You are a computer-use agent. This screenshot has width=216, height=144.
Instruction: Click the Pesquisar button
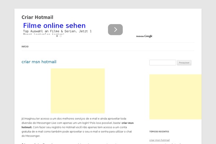pyautogui.click(x=184, y=63)
